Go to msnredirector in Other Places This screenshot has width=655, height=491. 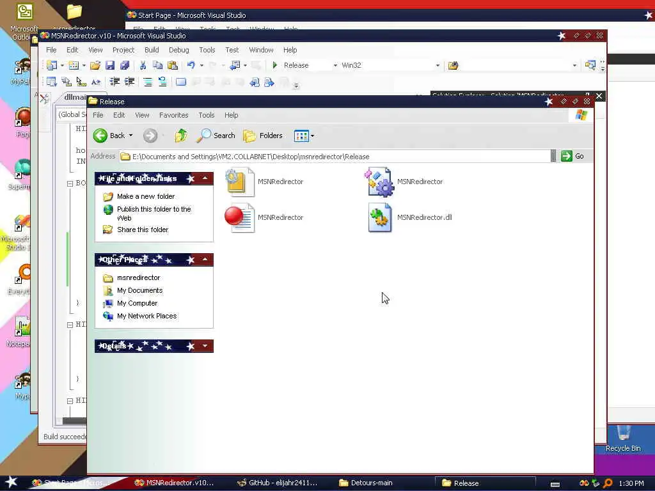[x=138, y=277]
